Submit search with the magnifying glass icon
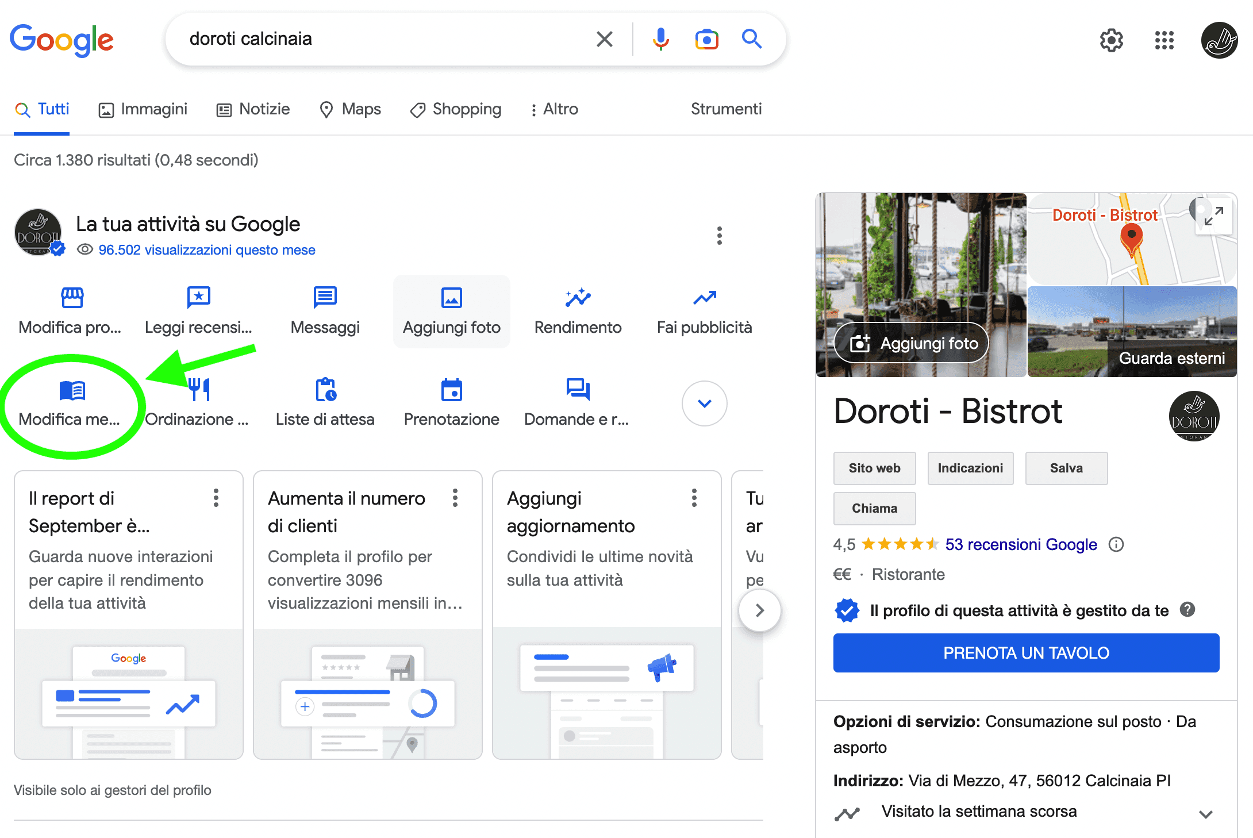1253x838 pixels. [x=751, y=39]
